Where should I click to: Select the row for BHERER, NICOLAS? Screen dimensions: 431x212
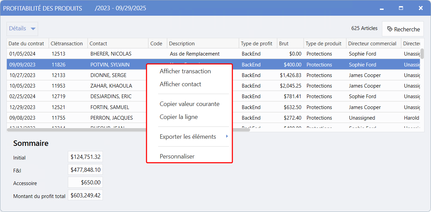coord(111,54)
